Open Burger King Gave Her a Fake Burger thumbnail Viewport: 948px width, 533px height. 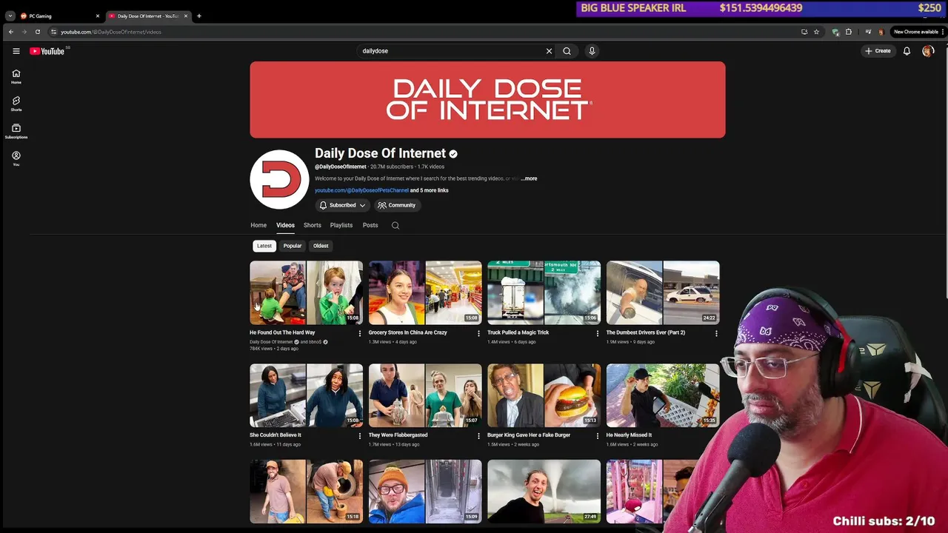(x=544, y=395)
